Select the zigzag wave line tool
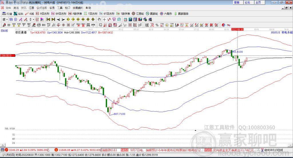Viewport: 293px width, 158px height. 125,25
